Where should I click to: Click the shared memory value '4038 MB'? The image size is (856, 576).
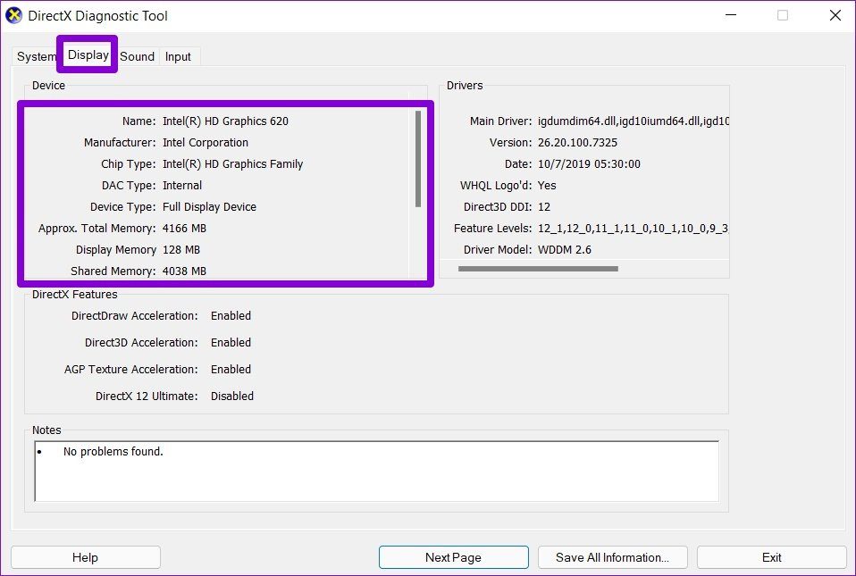click(x=184, y=271)
